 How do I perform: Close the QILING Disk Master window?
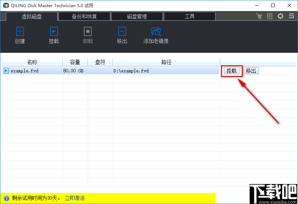(x=289, y=5)
